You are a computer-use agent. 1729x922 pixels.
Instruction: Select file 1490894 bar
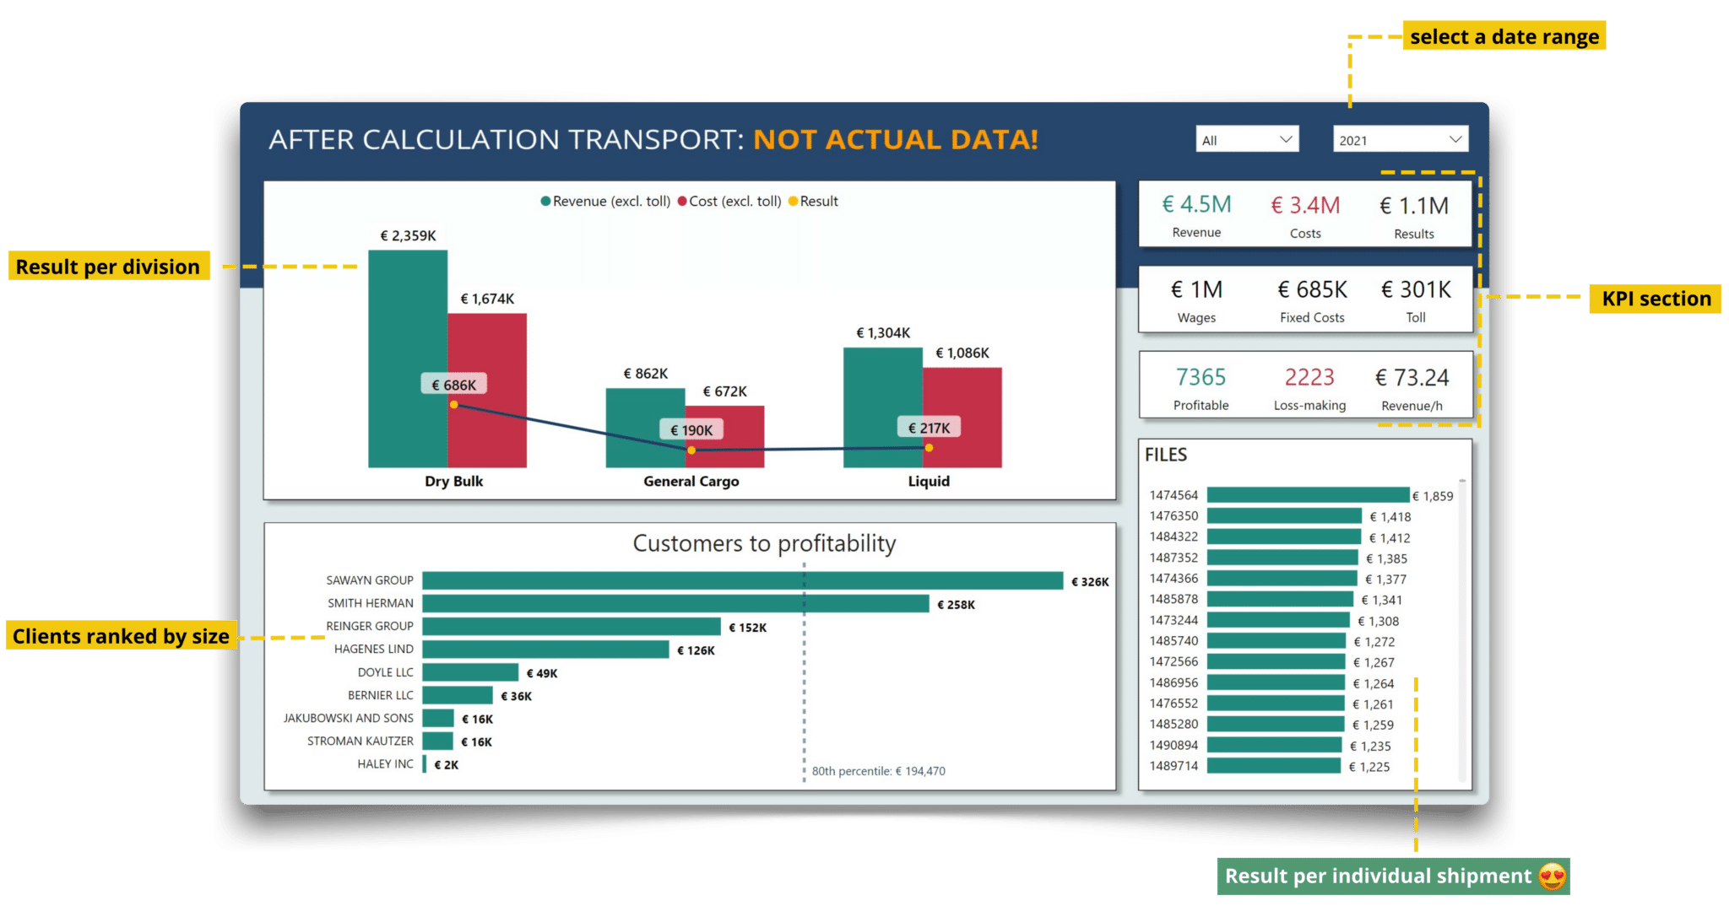click(x=1274, y=745)
